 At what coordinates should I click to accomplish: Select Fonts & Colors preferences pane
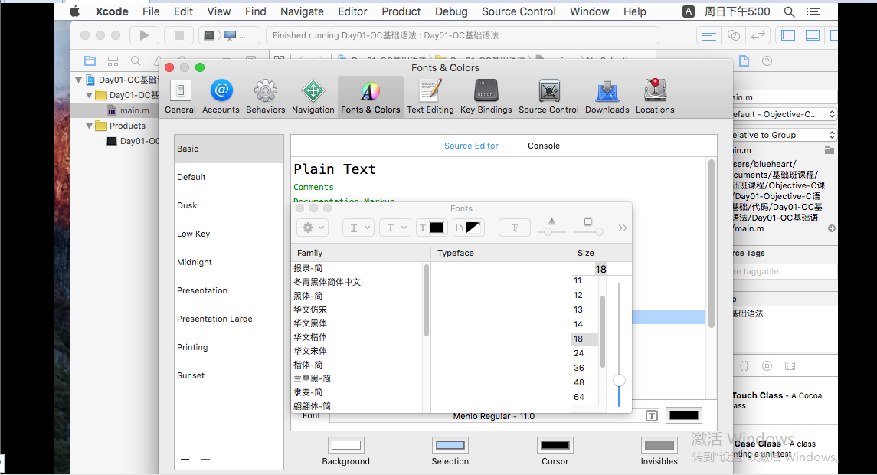[x=370, y=97]
